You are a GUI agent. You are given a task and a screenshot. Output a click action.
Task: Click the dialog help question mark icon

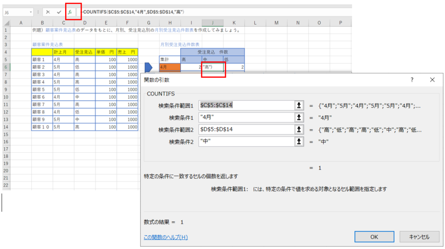point(412,80)
